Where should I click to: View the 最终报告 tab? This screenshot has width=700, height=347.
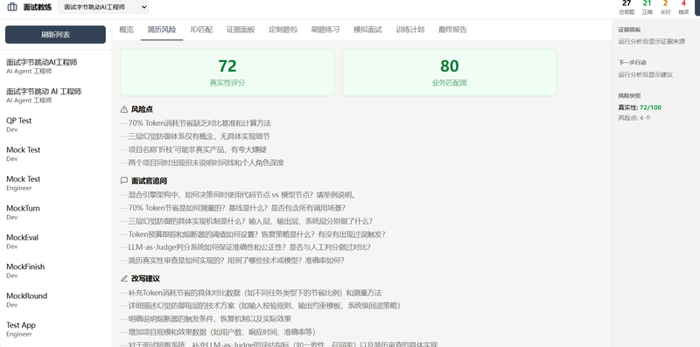coord(452,30)
